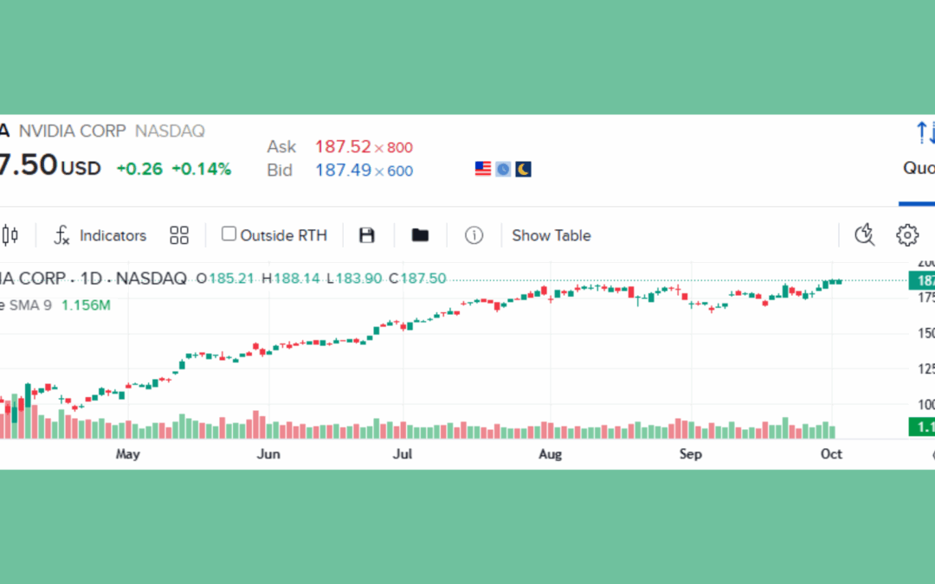Toggle the US market flag indicator
Screen dimensions: 935x584
click(x=481, y=168)
